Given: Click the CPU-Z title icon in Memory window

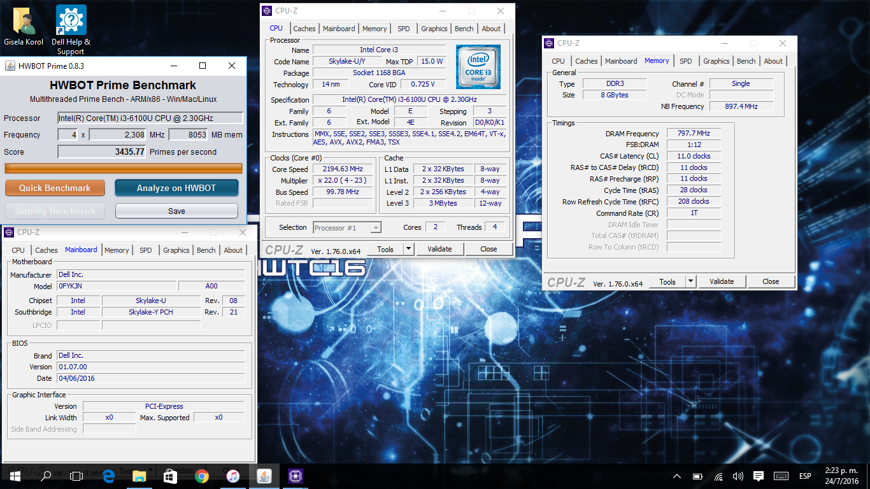Looking at the screenshot, I should click(549, 43).
